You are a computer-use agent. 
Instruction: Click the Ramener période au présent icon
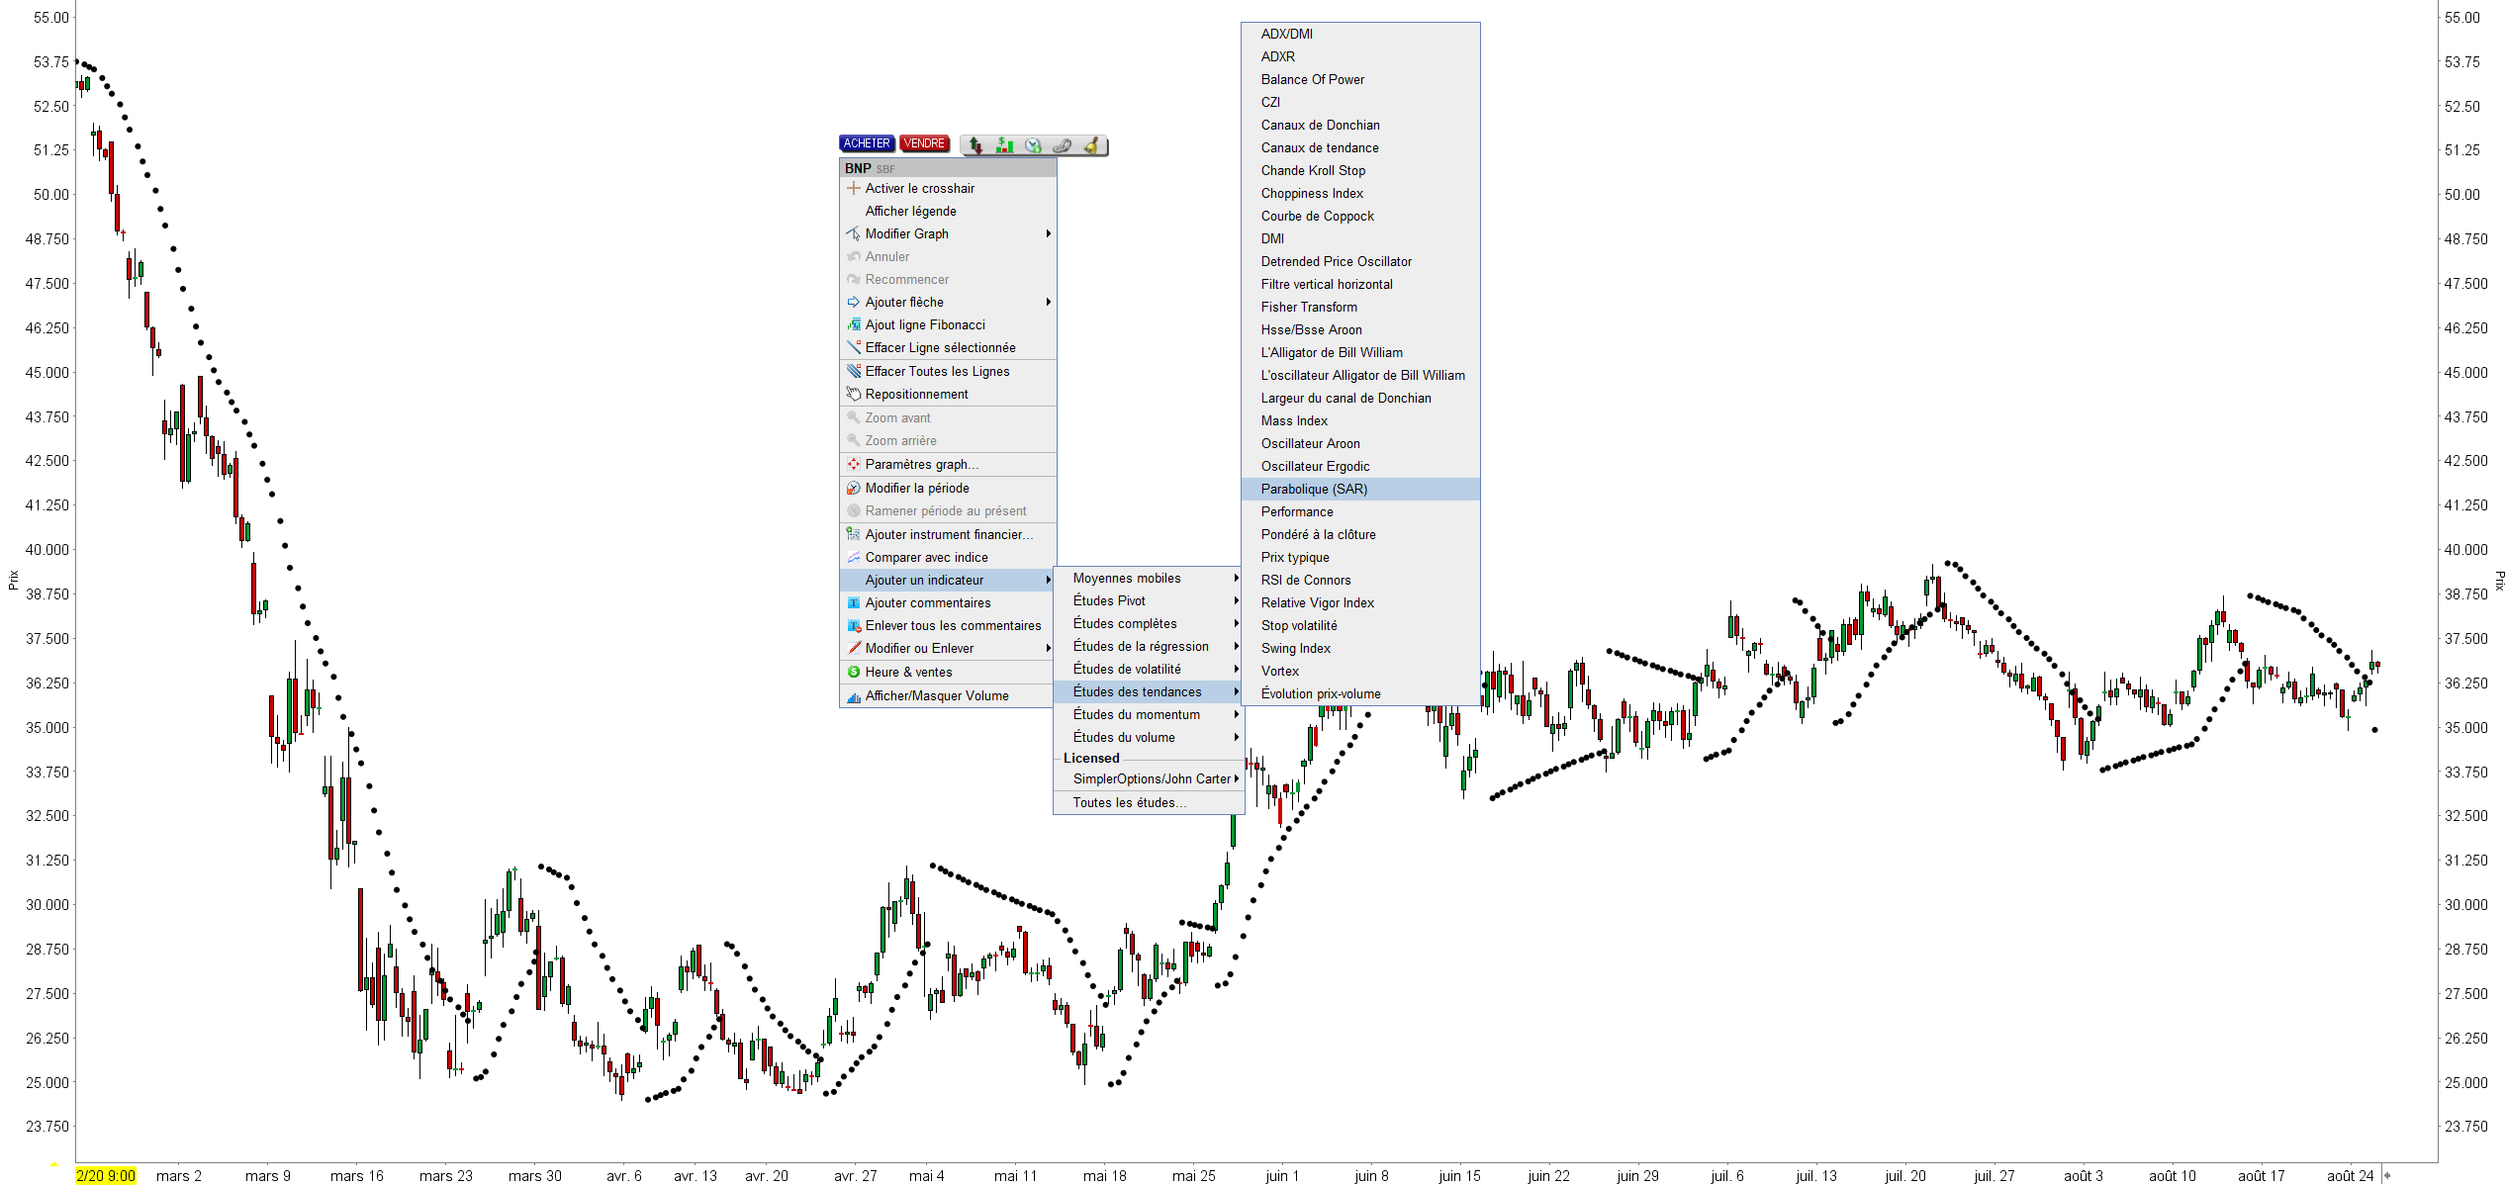point(853,510)
